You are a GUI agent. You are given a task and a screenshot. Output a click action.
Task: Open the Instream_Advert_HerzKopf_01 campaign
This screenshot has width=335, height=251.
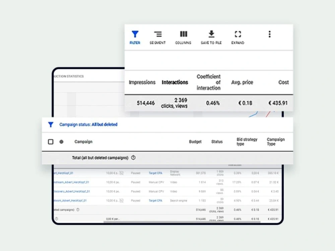pos(71,182)
